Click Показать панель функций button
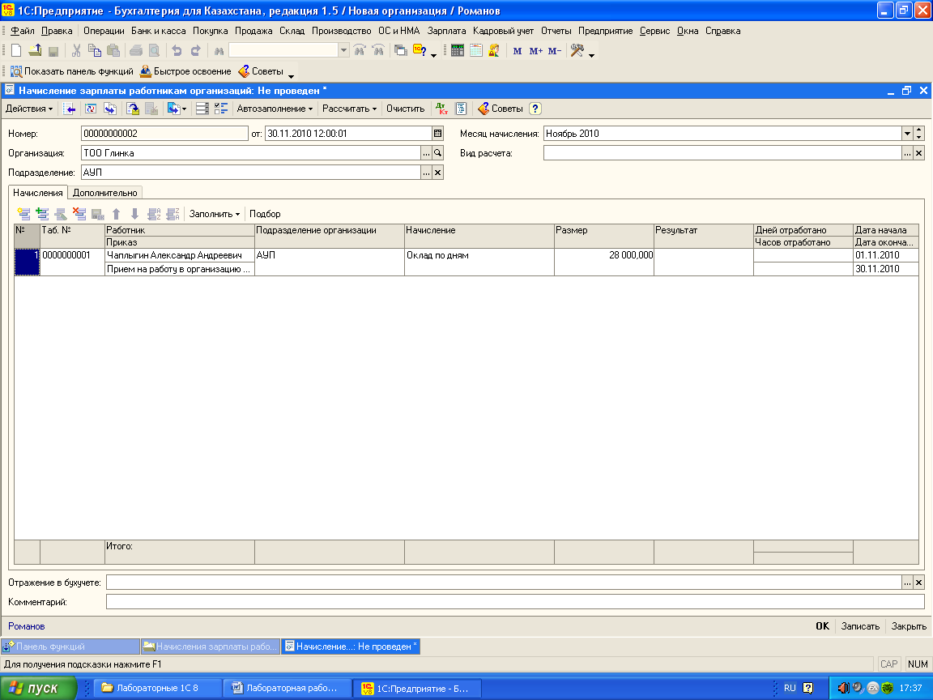Image resolution: width=933 pixels, height=700 pixels. pos(72,71)
